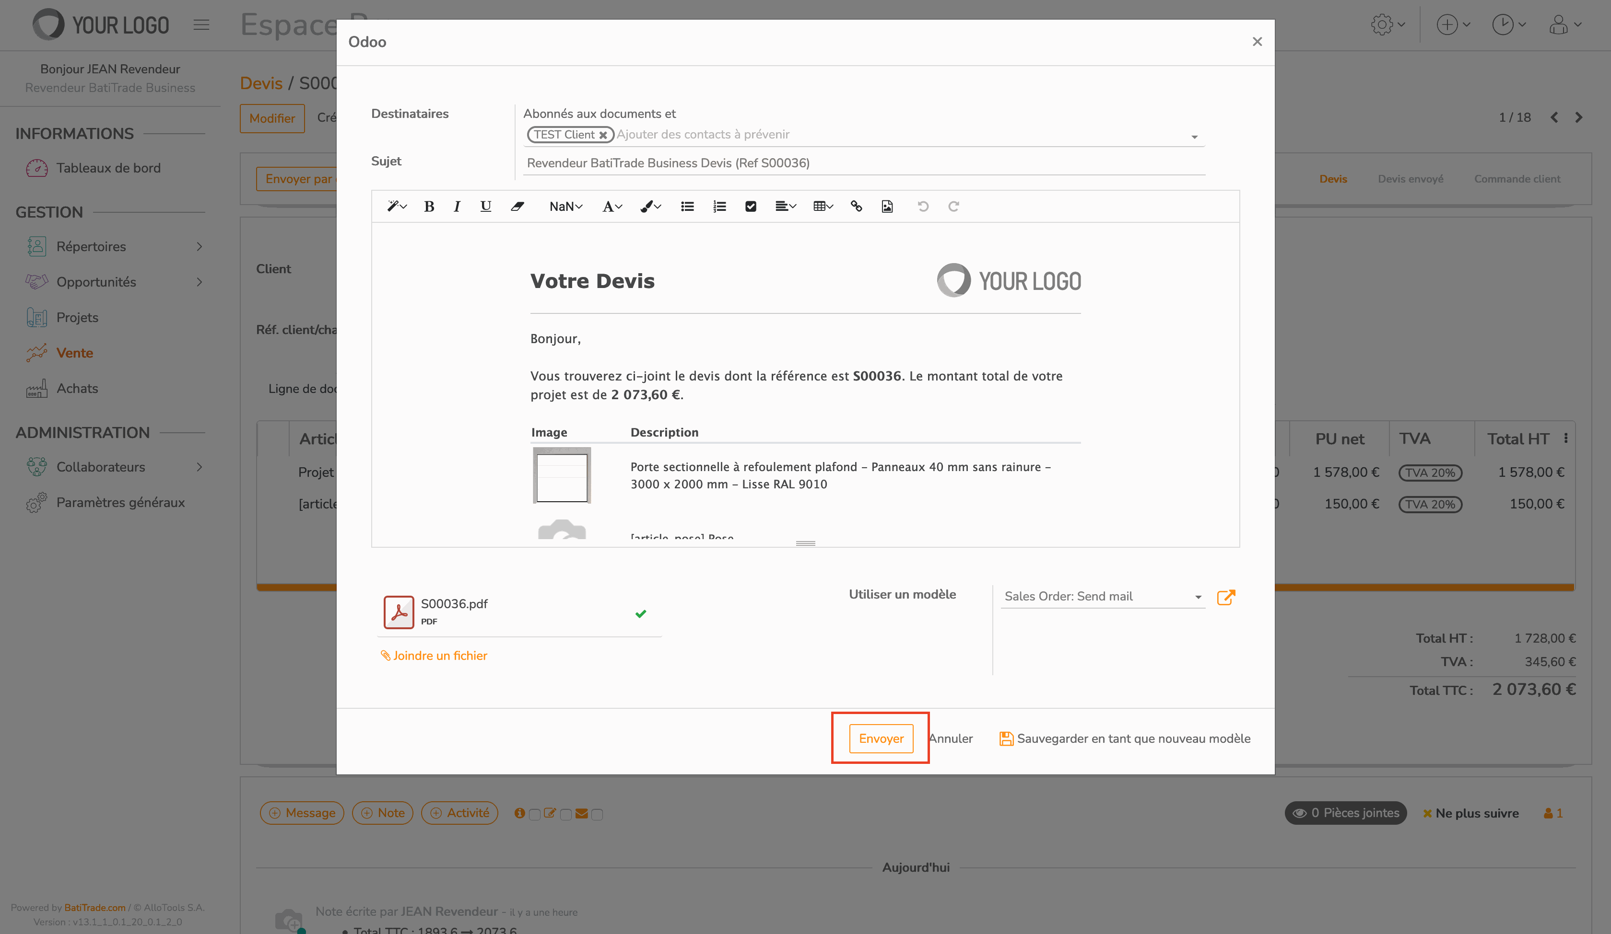
Task: Select the Devis envoyé status stage
Action: pos(1410,179)
